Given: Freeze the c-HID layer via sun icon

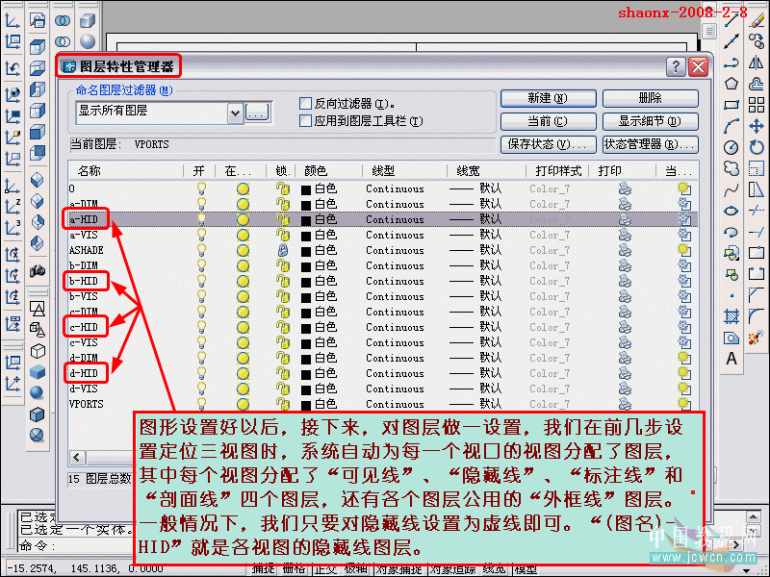Looking at the screenshot, I should click(243, 327).
